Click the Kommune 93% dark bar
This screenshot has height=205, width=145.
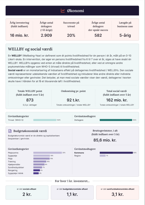coord(116,153)
